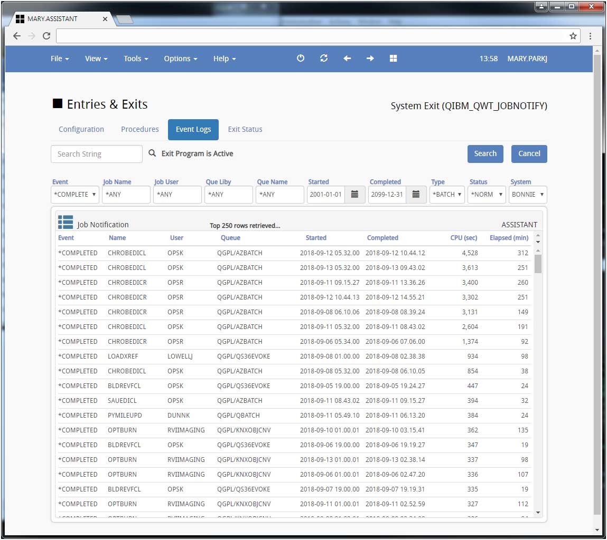Image resolution: width=607 pixels, height=540 pixels.
Task: Open the Status *NORM dropdown
Action: coord(487,195)
